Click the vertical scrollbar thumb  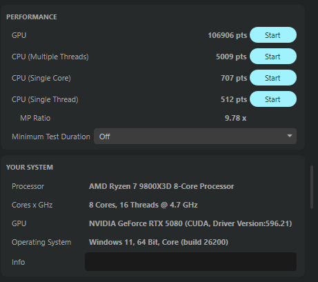click(312, 187)
